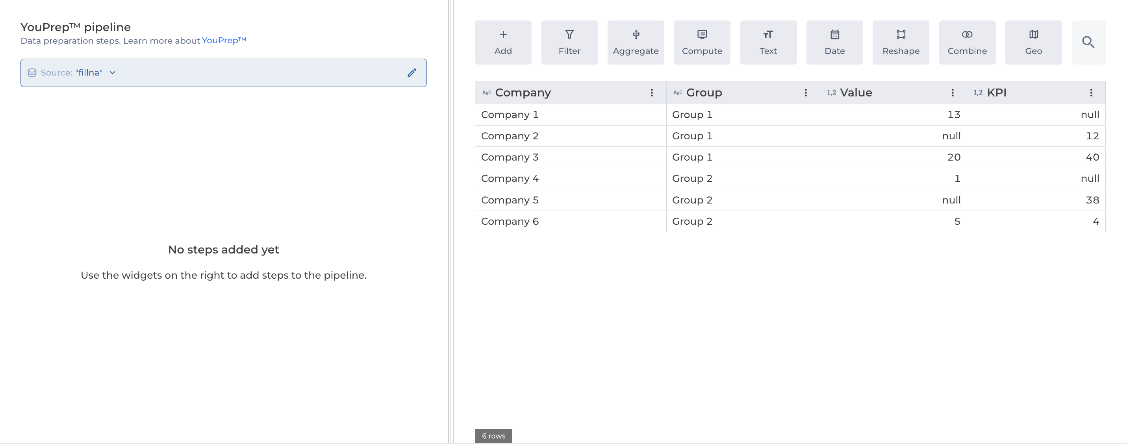Screen dimensions: 1127x444
Task: Click the search magnifier button
Action: point(1088,43)
